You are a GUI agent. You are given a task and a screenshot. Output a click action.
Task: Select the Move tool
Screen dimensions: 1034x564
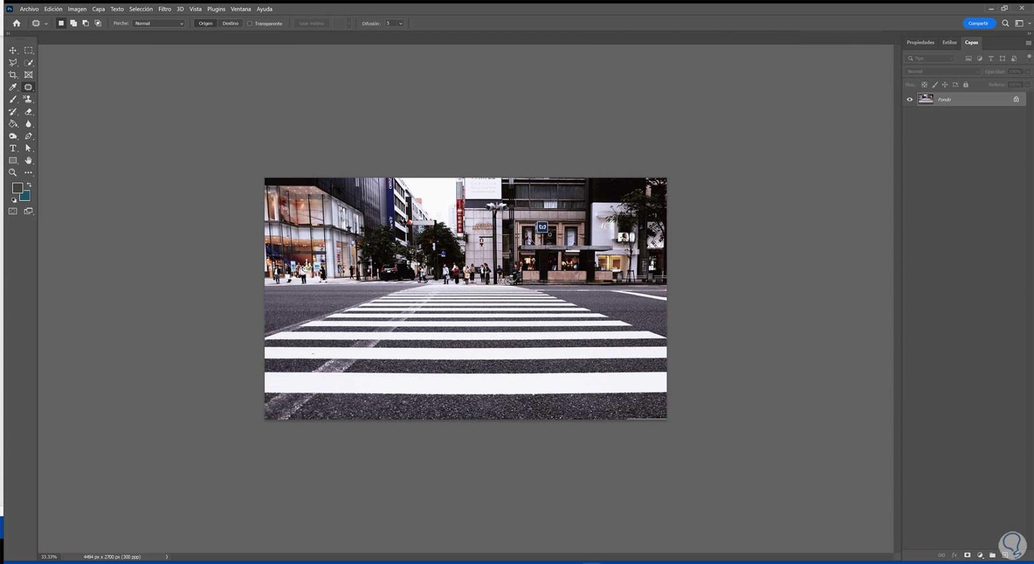[13, 50]
